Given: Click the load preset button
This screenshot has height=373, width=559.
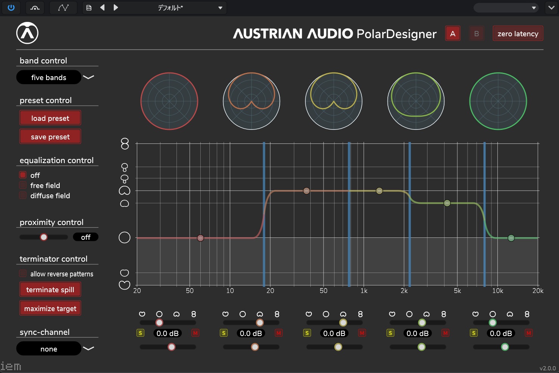Looking at the screenshot, I should pos(50,118).
